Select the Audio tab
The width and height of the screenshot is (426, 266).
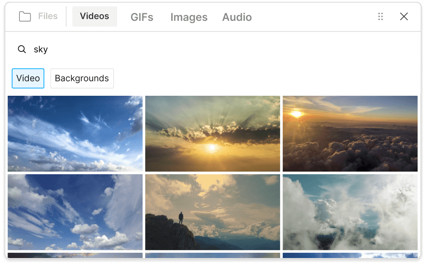tap(237, 17)
